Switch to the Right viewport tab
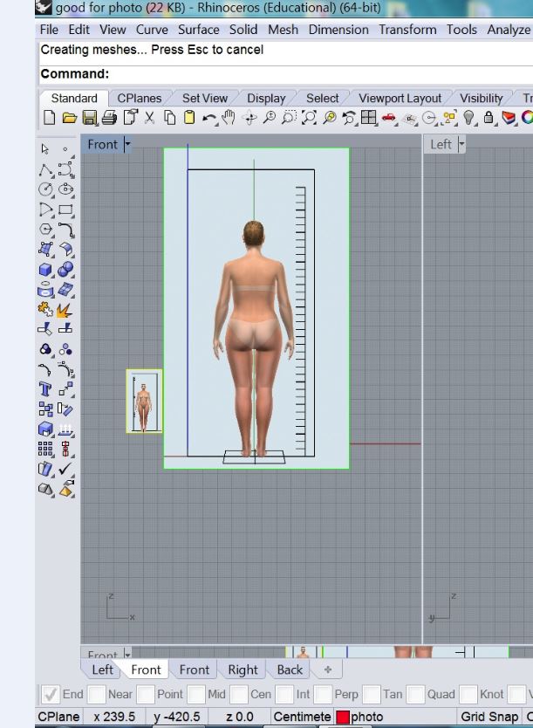 243,670
